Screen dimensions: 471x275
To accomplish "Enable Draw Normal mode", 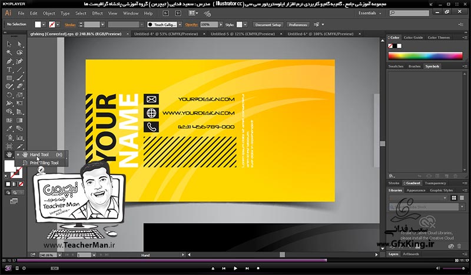I will coord(8,193).
